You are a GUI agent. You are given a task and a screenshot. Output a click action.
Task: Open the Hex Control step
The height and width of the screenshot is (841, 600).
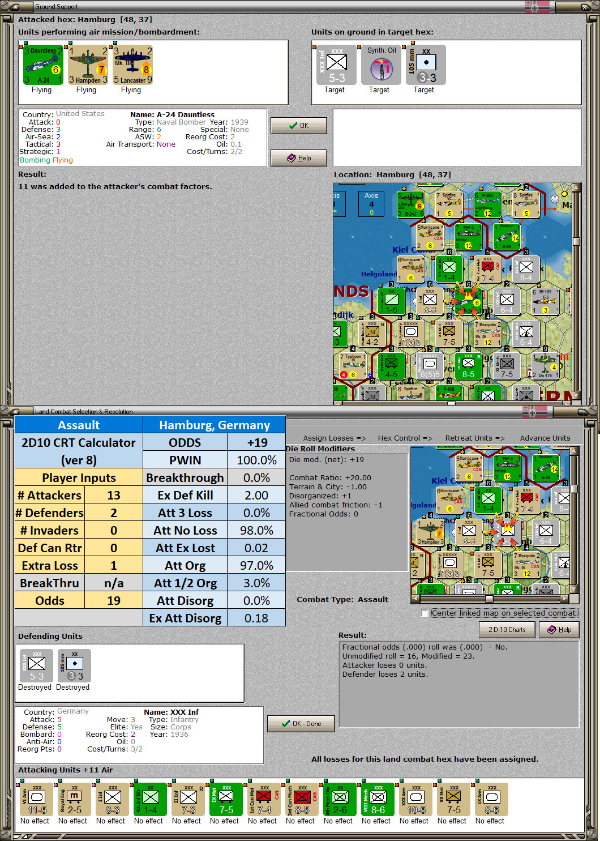pyautogui.click(x=405, y=438)
